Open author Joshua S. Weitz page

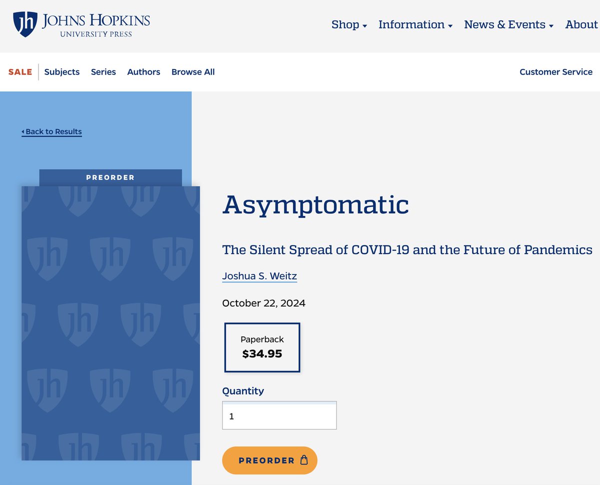pyautogui.click(x=259, y=276)
